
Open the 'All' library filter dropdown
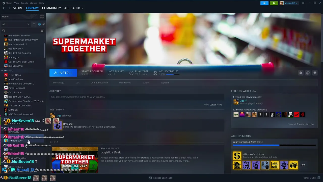[x=16, y=24]
